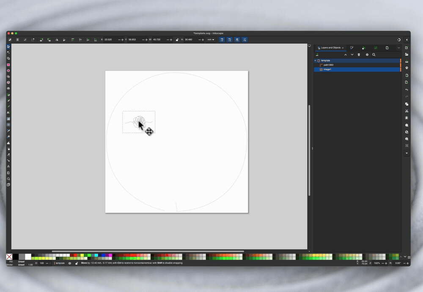Click the Cut scissors icon
Viewport: 423px width, 292px height.
coord(407,111)
